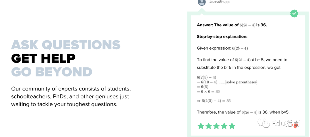
Task: Click the GO BEYOND heading
Action: tap(52, 72)
